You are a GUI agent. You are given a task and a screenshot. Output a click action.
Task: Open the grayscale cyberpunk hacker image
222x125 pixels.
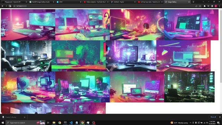click(26, 56)
